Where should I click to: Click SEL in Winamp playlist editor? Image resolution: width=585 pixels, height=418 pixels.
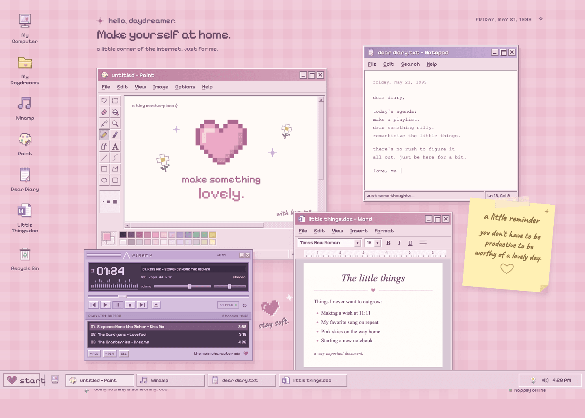pos(124,354)
